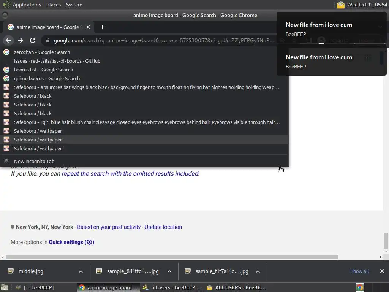Image resolution: width=389 pixels, height=292 pixels.
Task: Go to 'zerochan - Google Search' history entry
Action: 144,52
